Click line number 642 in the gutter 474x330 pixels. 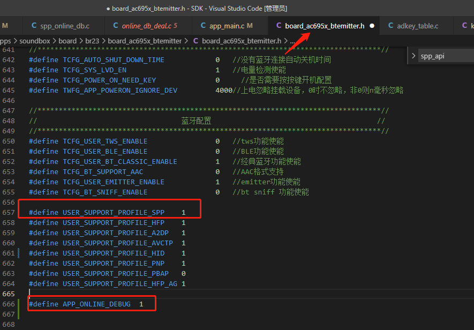(9, 60)
